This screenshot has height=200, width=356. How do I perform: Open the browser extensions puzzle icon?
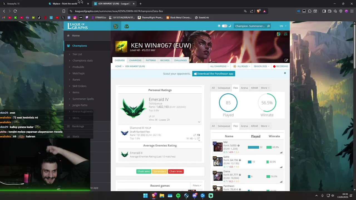(x=310, y=11)
